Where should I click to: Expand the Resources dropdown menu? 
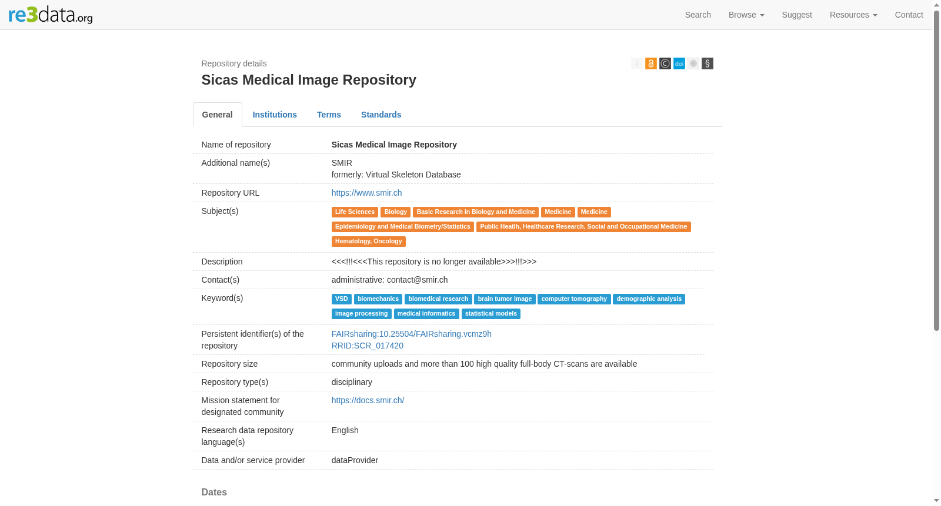pos(853,15)
